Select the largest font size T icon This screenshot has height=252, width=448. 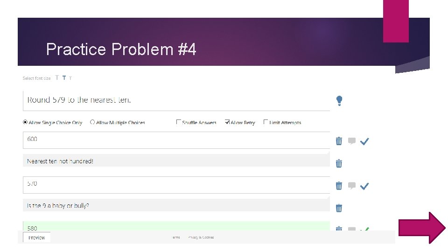[x=57, y=77]
